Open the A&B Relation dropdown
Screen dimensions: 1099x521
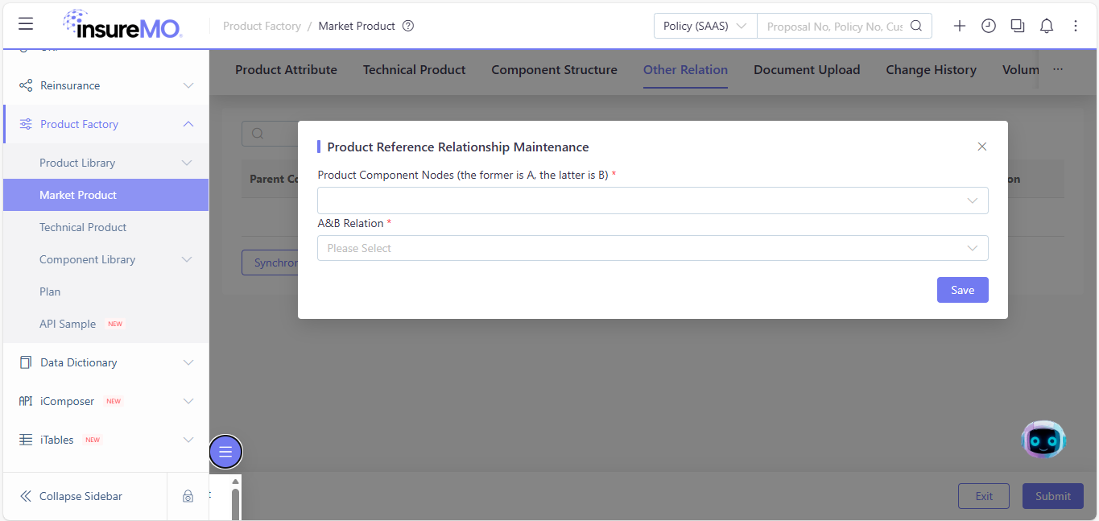click(x=653, y=248)
